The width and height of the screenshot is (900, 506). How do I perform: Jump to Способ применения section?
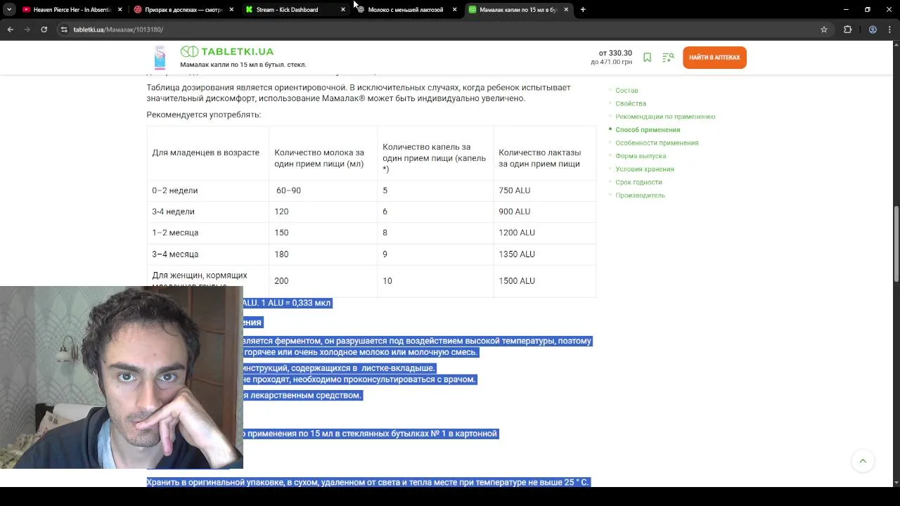(x=648, y=130)
